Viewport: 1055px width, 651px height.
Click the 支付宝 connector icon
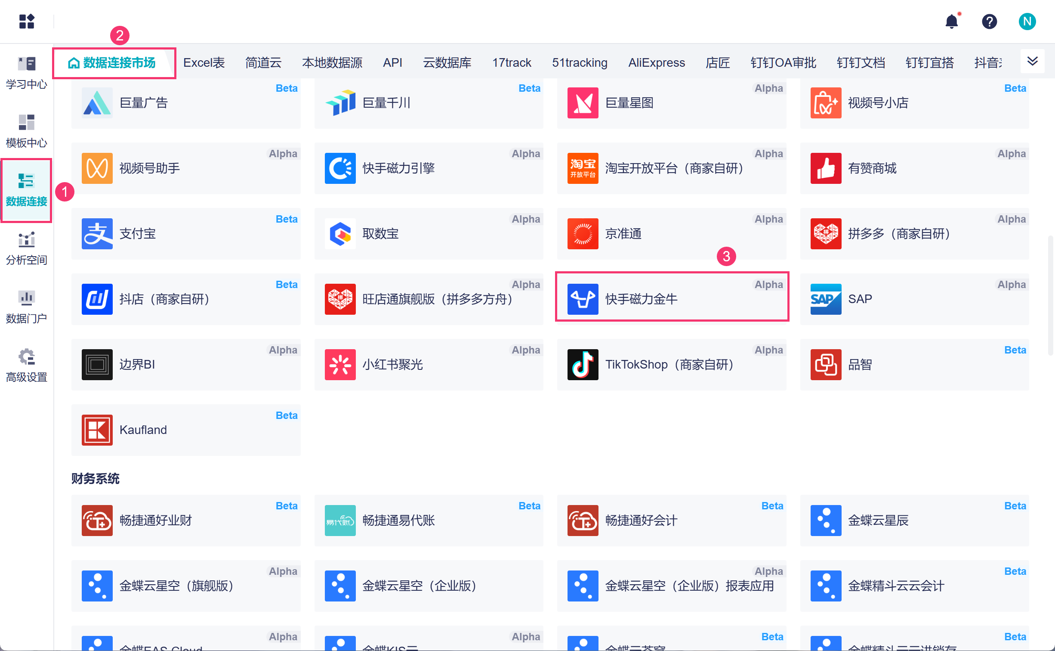pyautogui.click(x=97, y=234)
